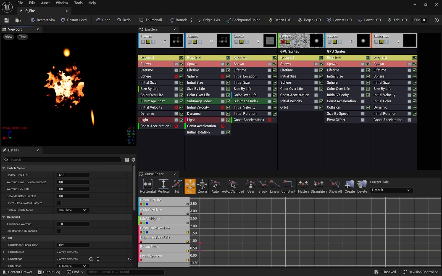This screenshot has width=442, height=276.
Task: Open the Output Log
Action: 49,272
